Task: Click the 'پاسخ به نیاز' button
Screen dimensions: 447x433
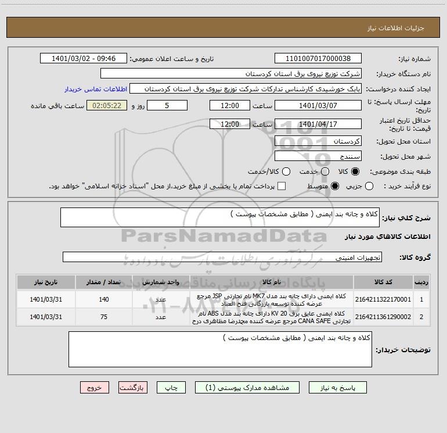Action: click(337, 388)
